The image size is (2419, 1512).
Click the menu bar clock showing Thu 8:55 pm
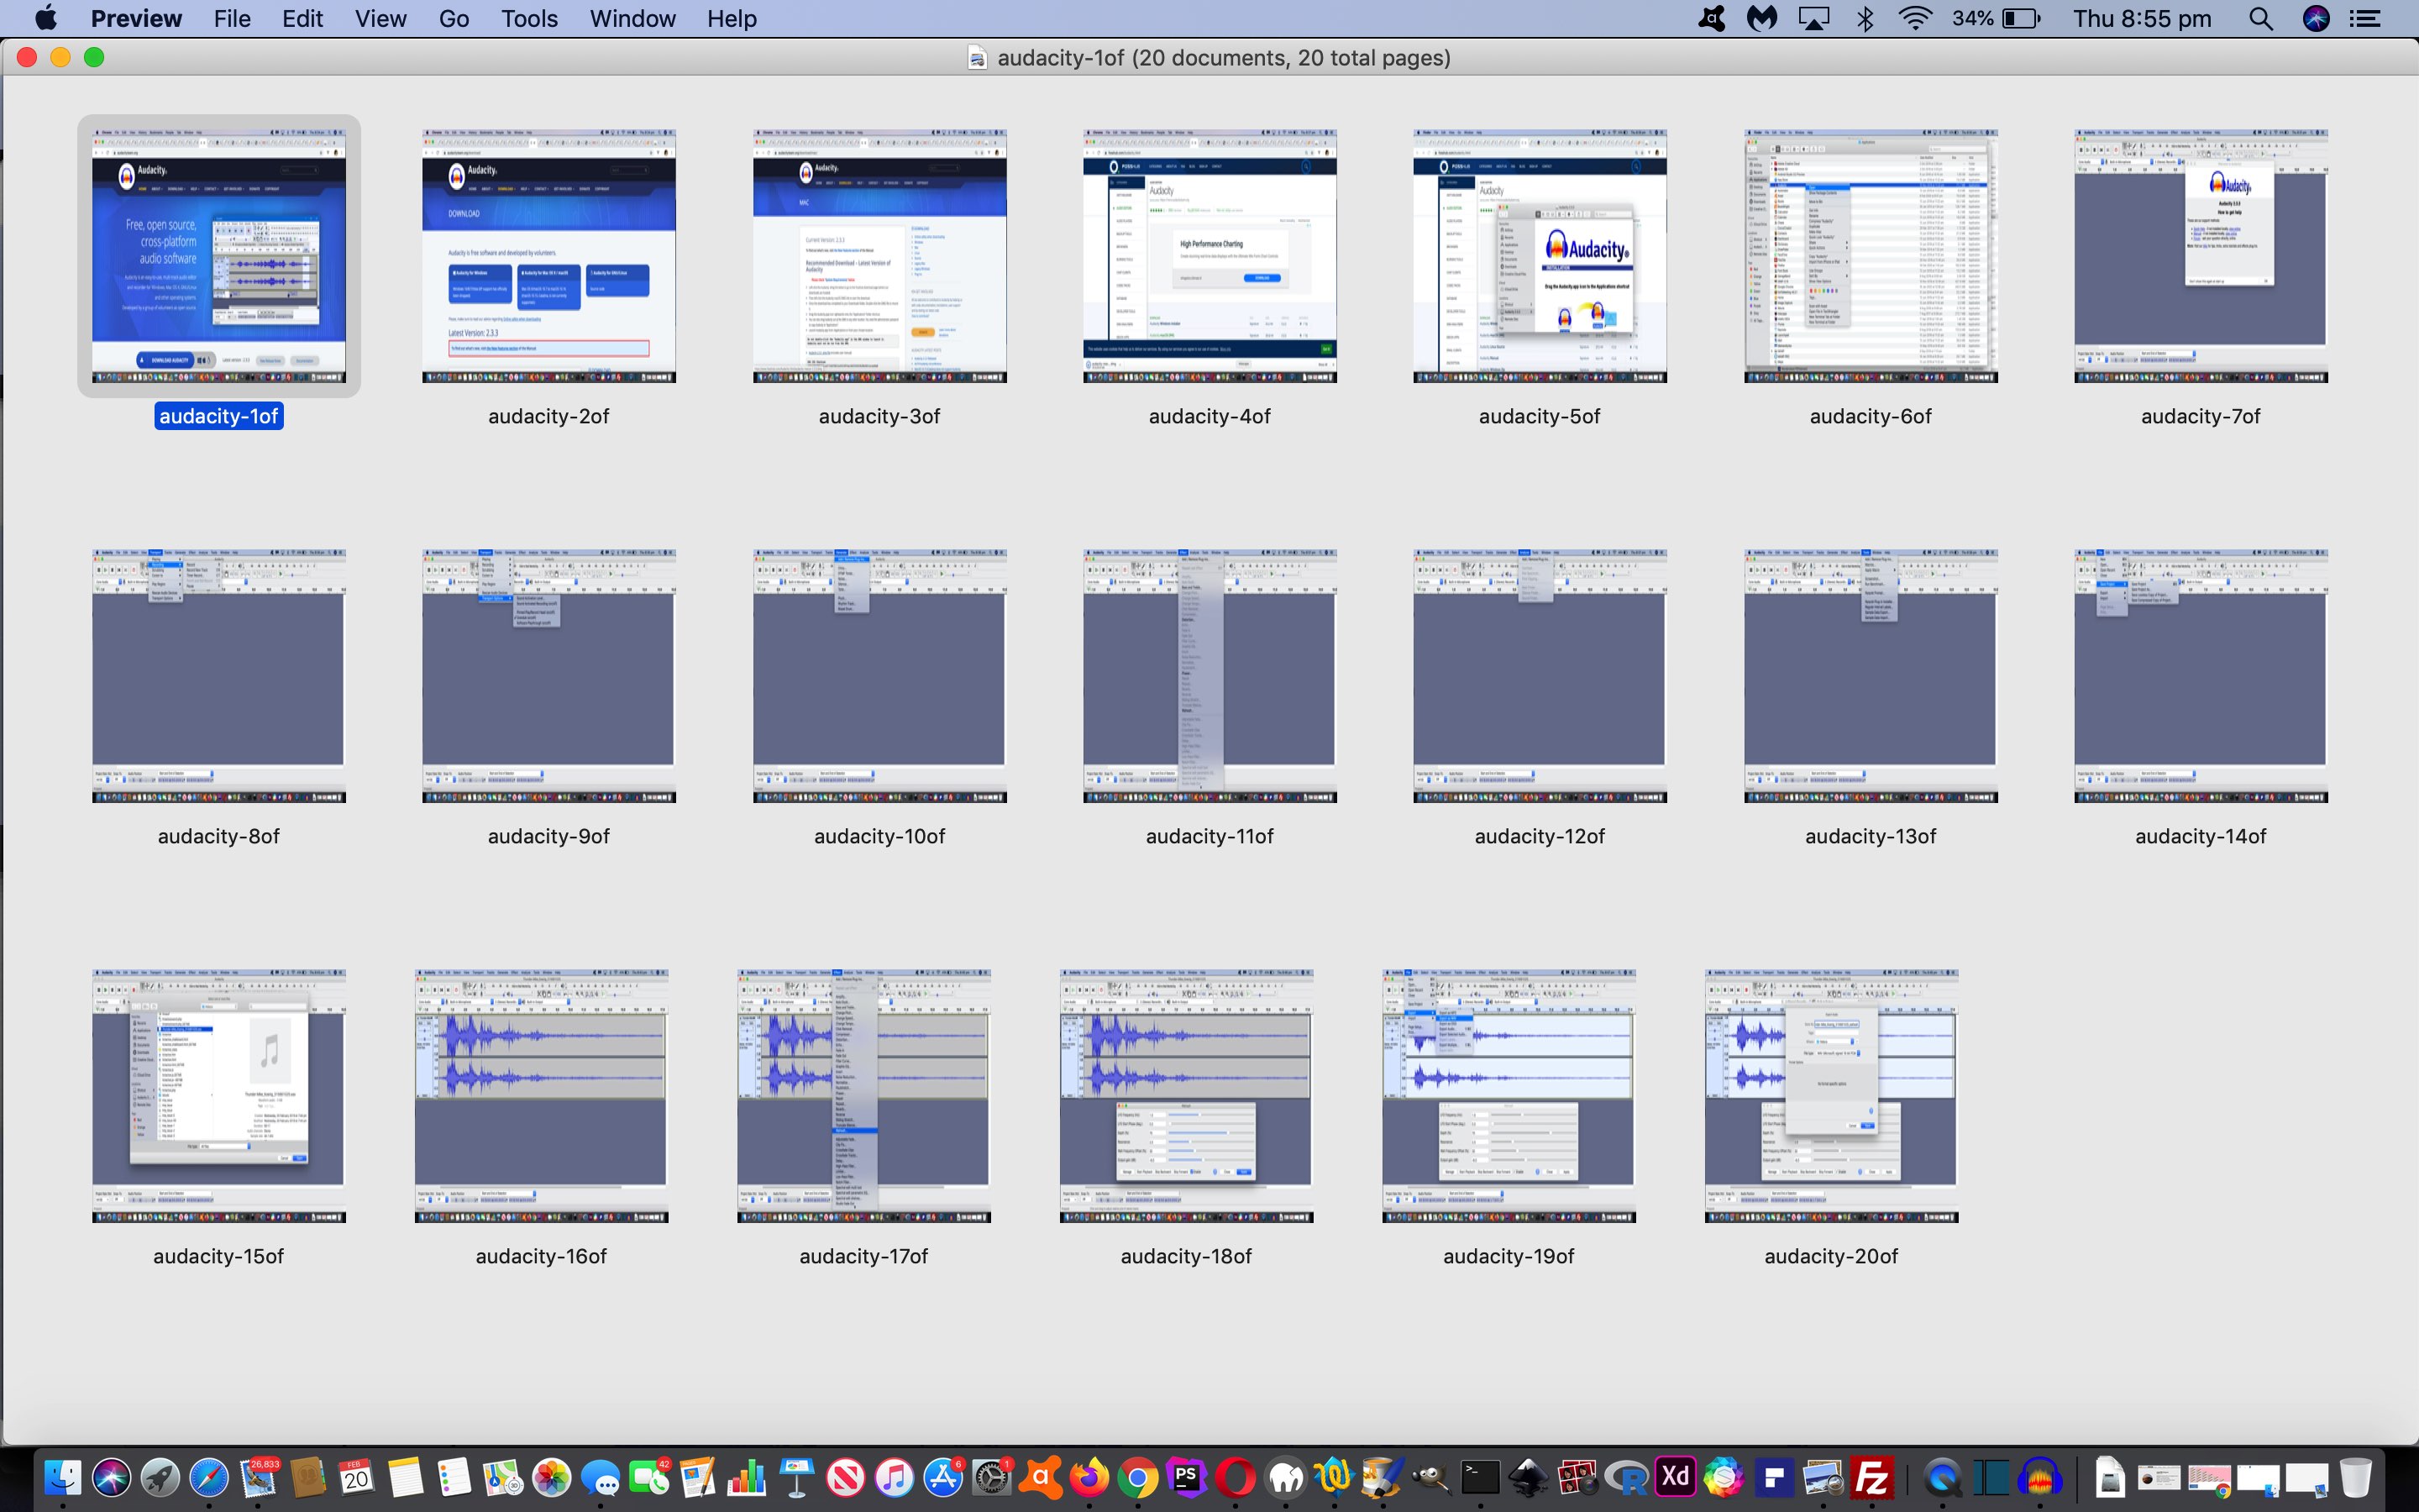[x=2142, y=18]
